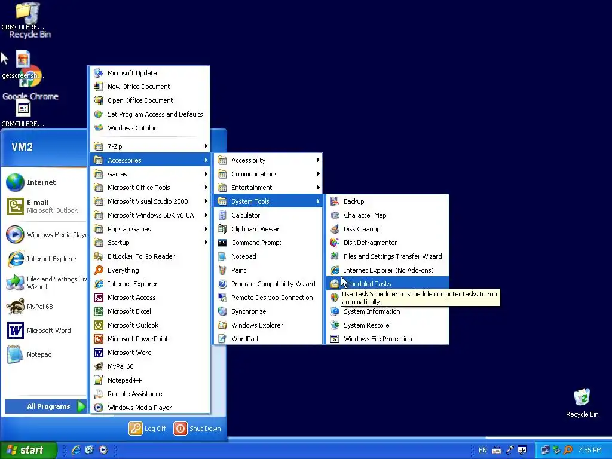This screenshot has width=612, height=459.
Task: Launch Character Map utility
Action: click(x=387, y=215)
